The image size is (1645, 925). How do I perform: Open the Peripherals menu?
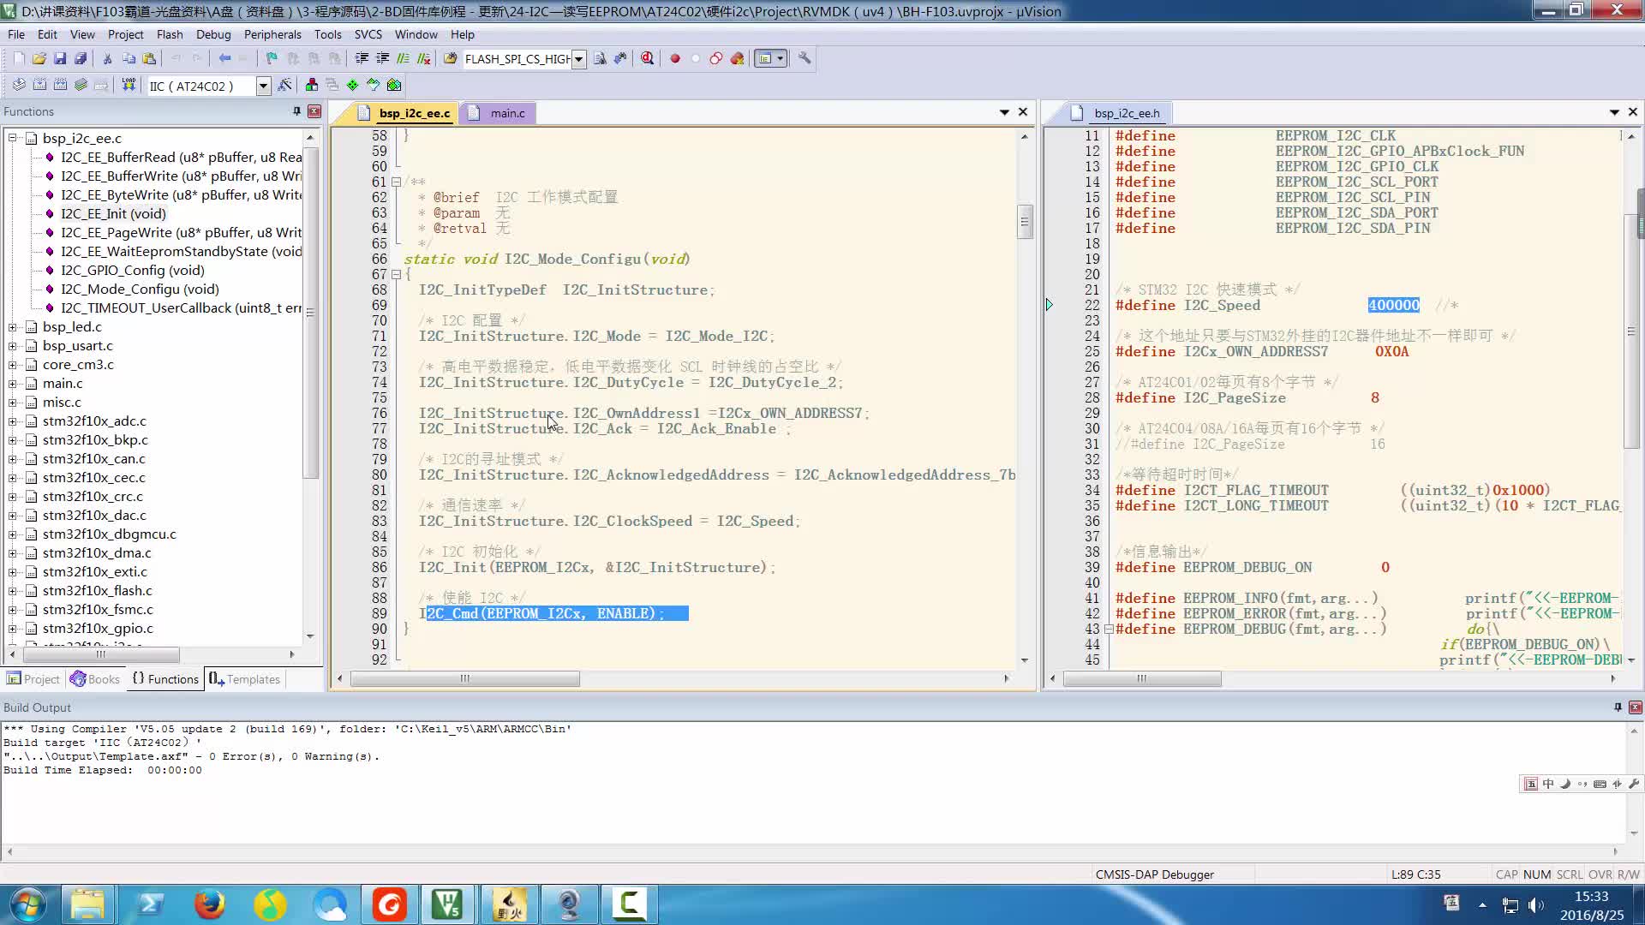(272, 34)
